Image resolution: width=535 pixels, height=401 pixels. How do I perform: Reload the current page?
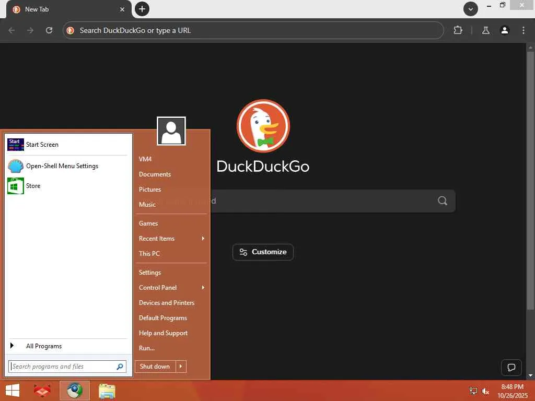click(x=49, y=30)
